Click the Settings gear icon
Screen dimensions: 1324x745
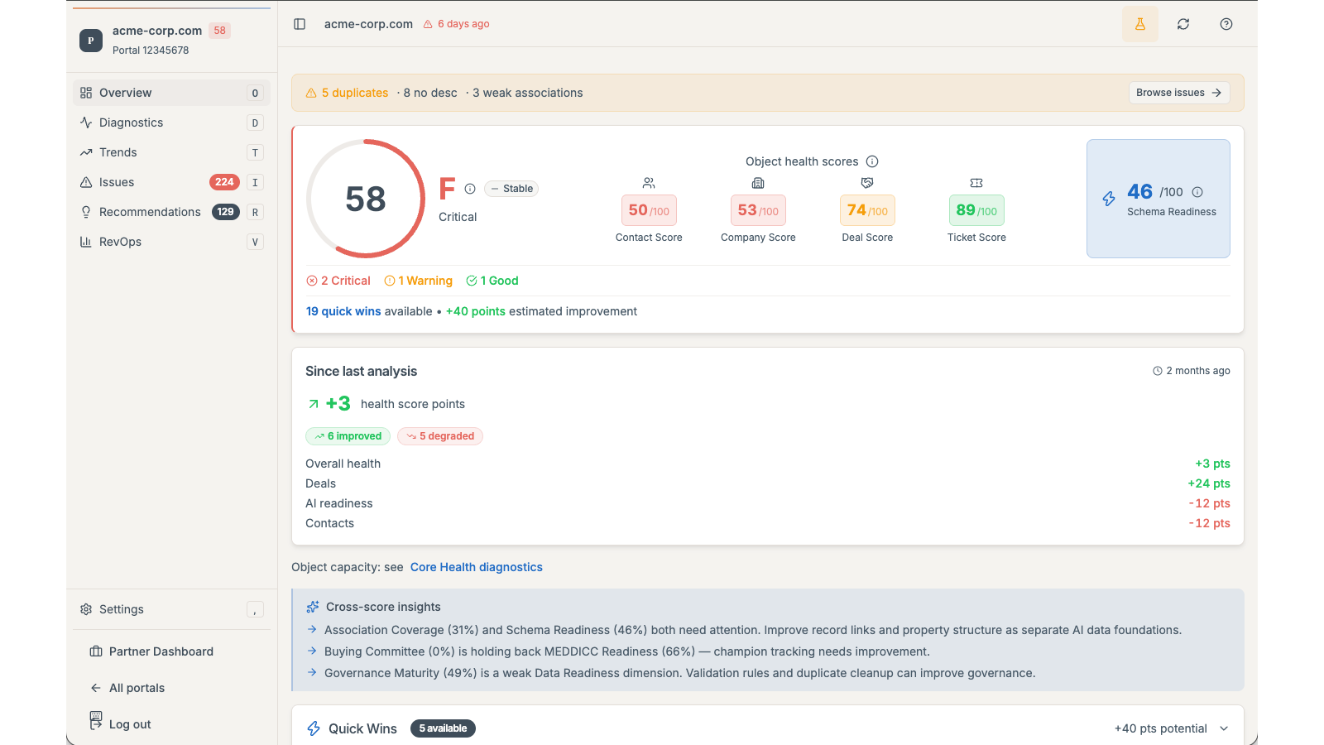tap(86, 609)
